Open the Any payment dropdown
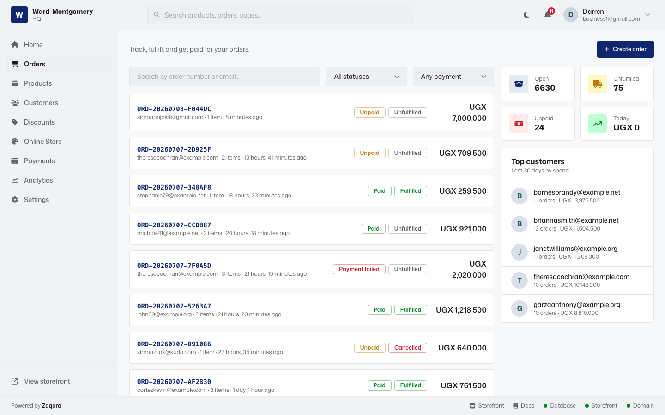 coord(453,77)
